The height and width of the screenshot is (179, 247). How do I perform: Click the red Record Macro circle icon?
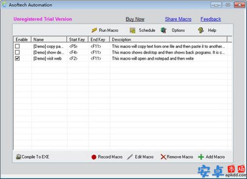tap(94, 157)
